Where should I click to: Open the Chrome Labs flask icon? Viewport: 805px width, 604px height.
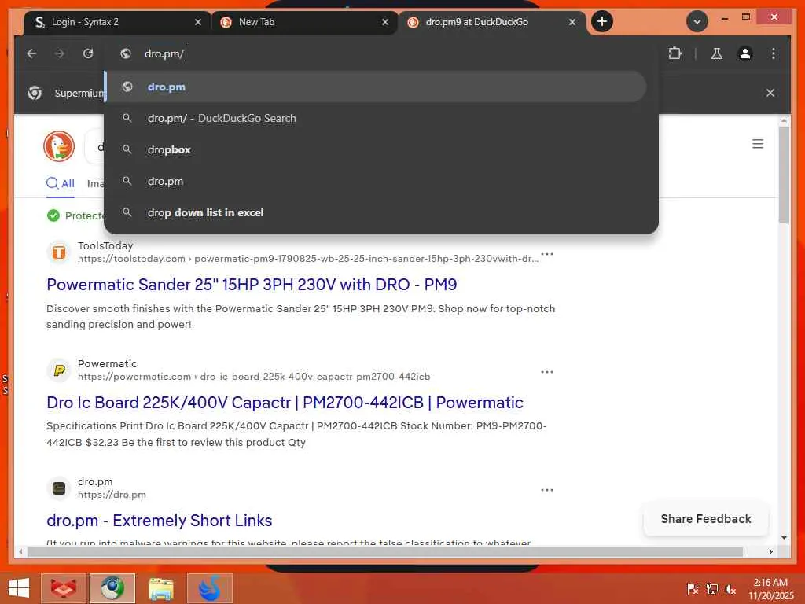coord(717,53)
